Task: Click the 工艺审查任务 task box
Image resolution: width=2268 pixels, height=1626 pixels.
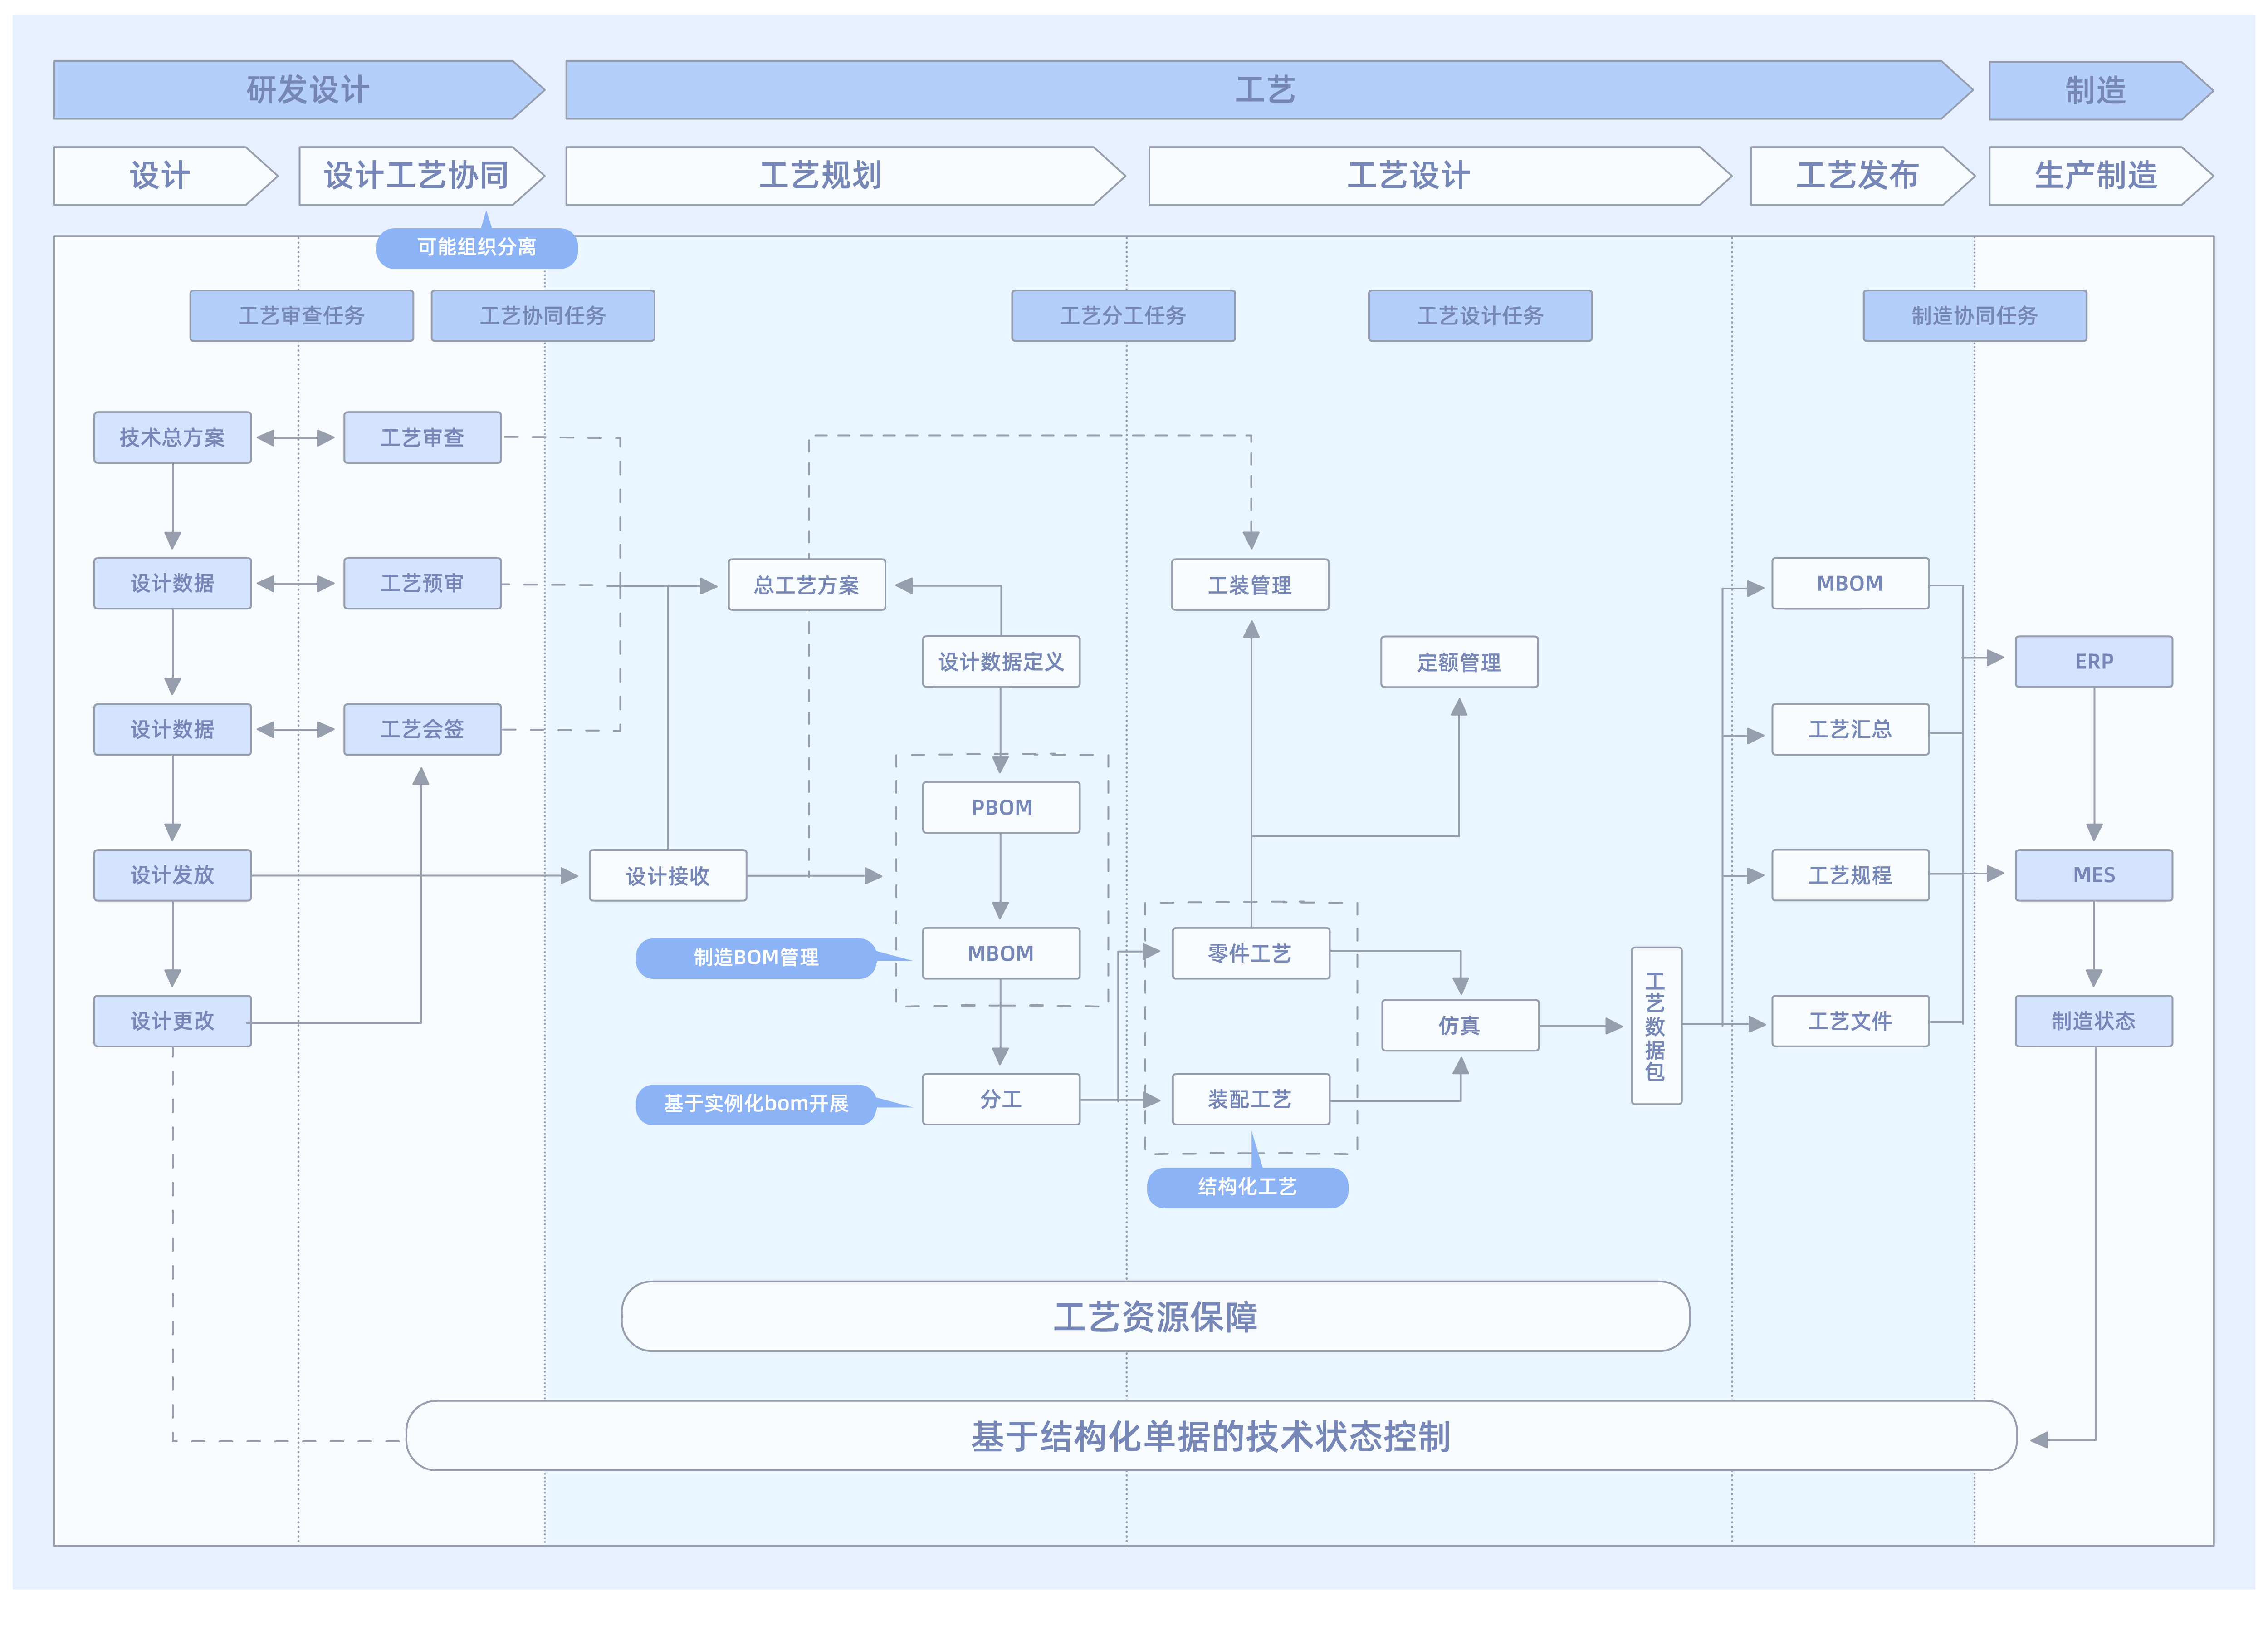Action: (x=301, y=316)
